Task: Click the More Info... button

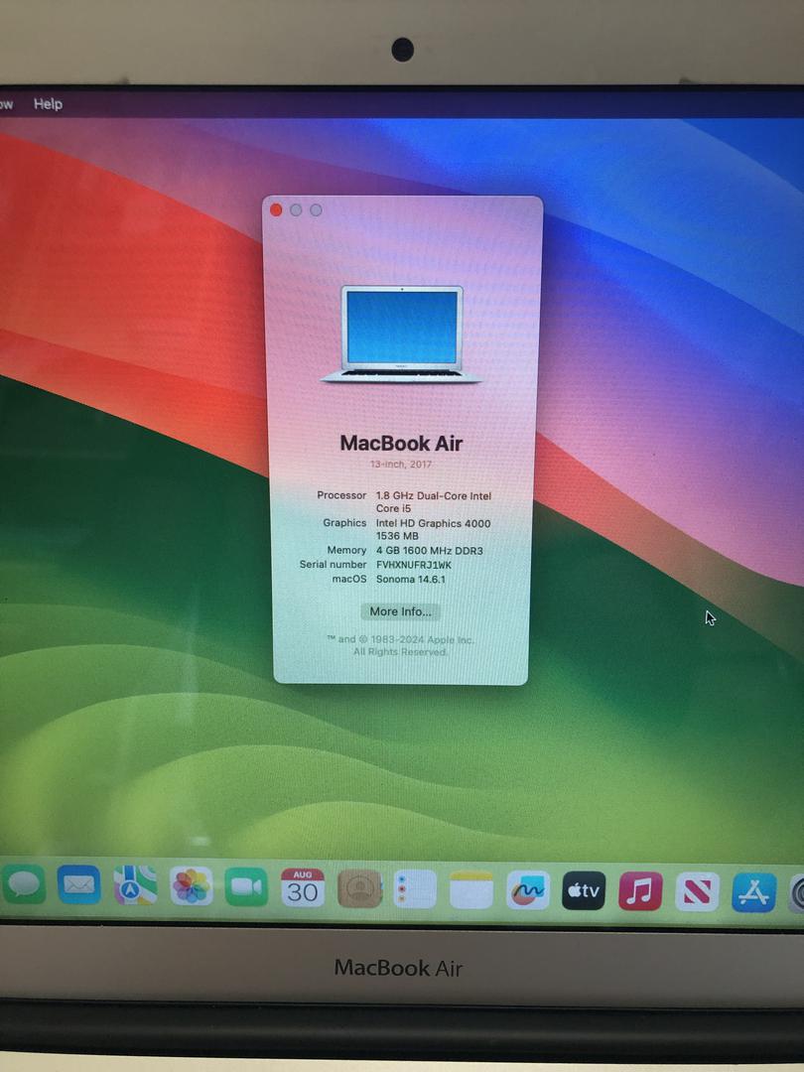Action: click(x=400, y=611)
